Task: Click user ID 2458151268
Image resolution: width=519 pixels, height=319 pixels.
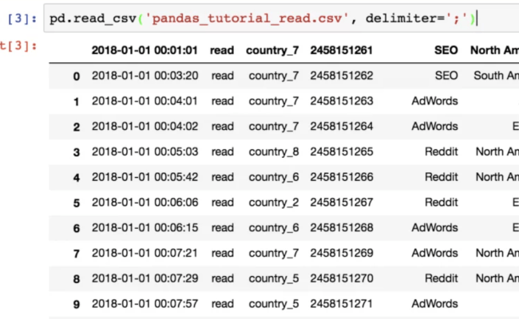Action: click(342, 228)
